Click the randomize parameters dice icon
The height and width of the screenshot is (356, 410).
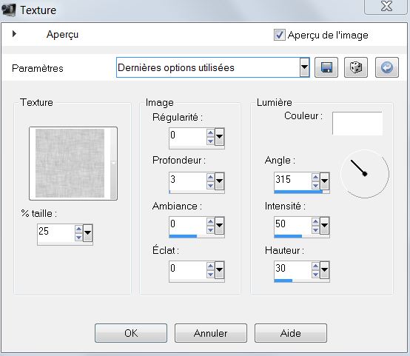[356, 67]
